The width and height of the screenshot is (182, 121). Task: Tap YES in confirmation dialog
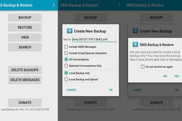(177, 76)
